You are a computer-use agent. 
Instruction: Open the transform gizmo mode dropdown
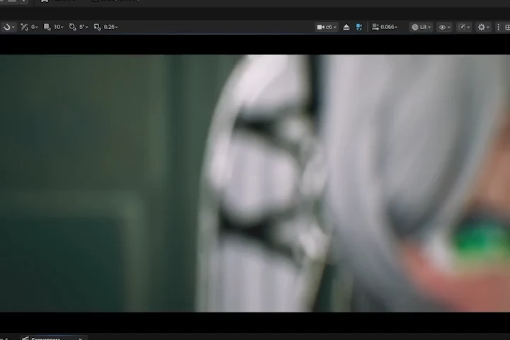click(8, 27)
